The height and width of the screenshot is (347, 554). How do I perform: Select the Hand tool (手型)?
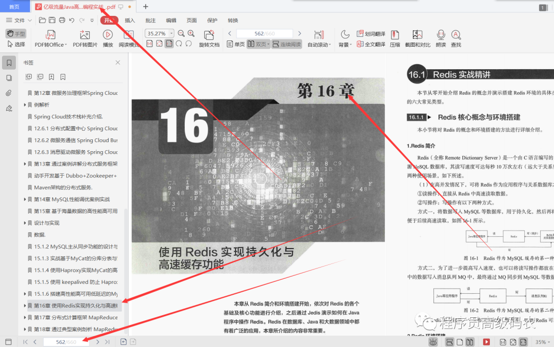tap(16, 33)
